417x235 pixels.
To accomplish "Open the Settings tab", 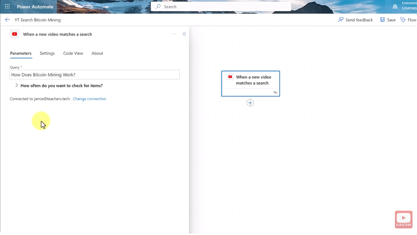I will (x=47, y=53).
